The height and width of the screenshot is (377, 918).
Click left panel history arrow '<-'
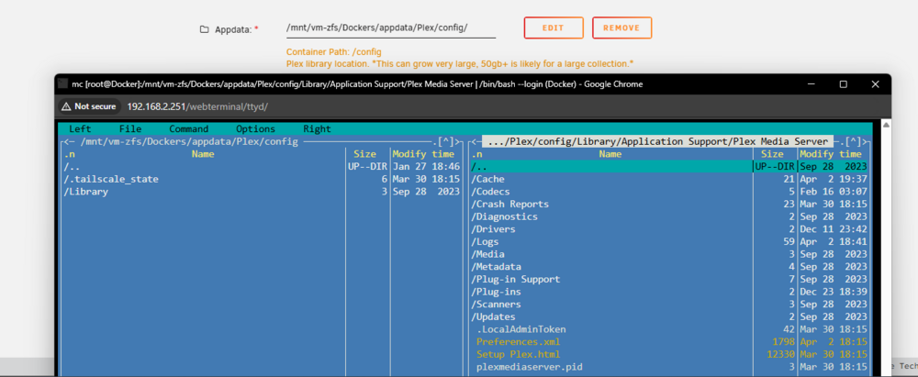(70, 141)
